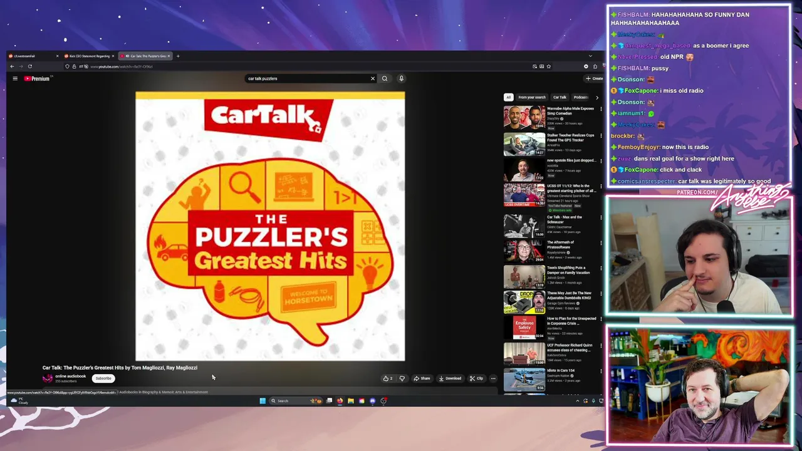This screenshot has width=802, height=451.
Task: Select the 'All' filter chip
Action: (509, 97)
